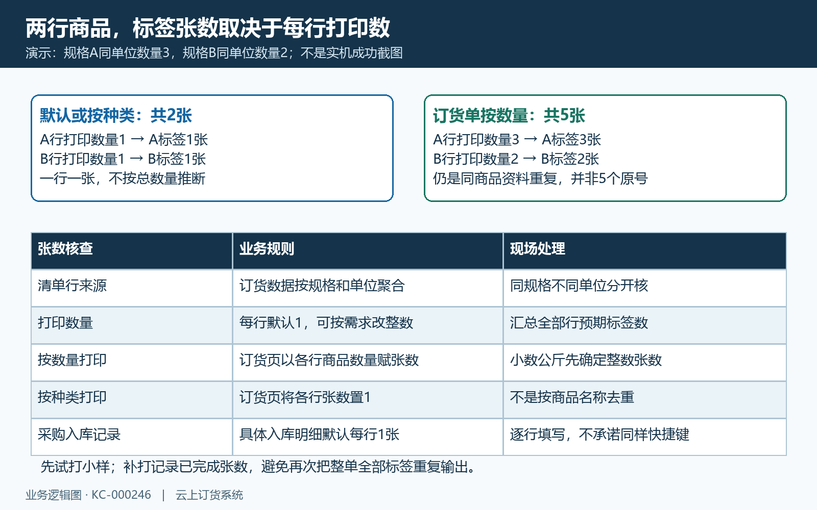Click the 采购入库记录 table cell

pyautogui.click(x=132, y=437)
